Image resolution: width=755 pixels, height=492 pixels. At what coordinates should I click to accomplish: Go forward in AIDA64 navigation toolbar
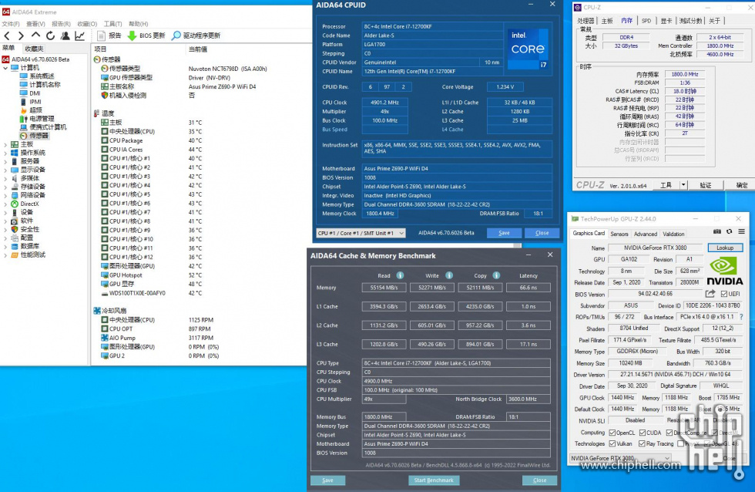tap(21, 35)
